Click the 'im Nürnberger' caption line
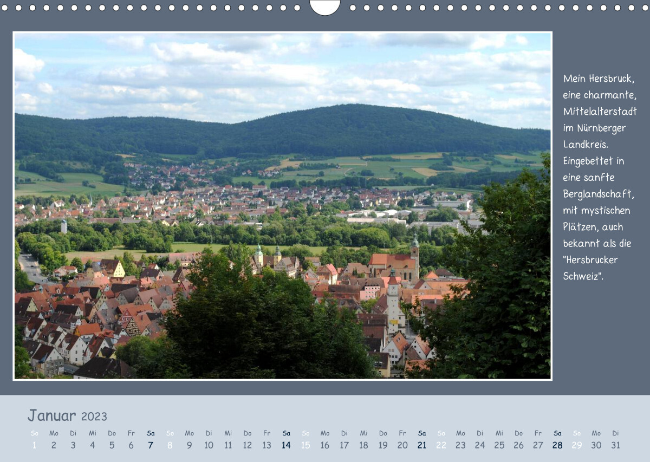Image resolution: width=650 pixels, height=462 pixels. pos(594,128)
